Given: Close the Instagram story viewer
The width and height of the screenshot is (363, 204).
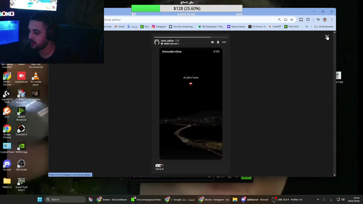Looking at the screenshot, I should [x=327, y=37].
